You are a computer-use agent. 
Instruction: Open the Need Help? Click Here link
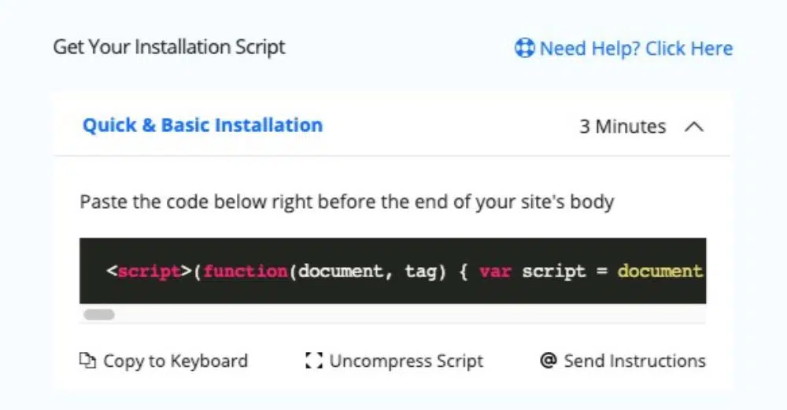coord(635,49)
